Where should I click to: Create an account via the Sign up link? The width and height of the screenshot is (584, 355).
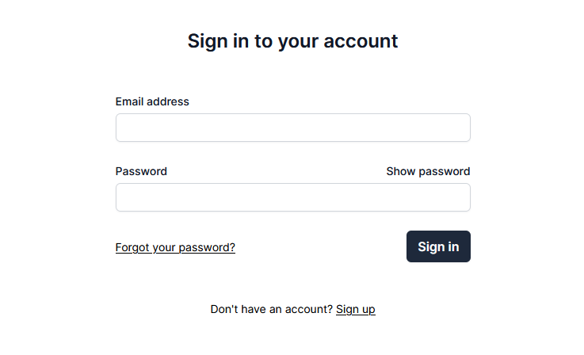pos(355,309)
